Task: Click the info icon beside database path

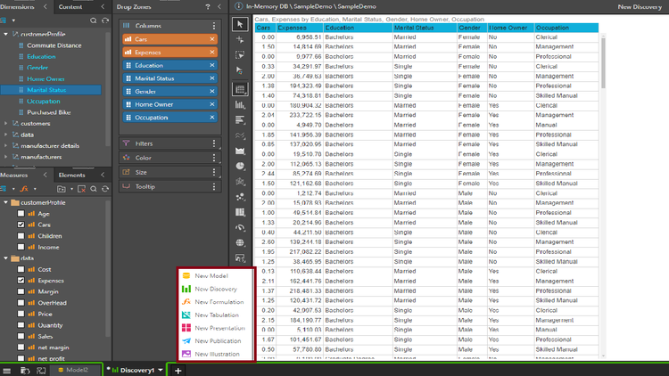Action: point(238,6)
